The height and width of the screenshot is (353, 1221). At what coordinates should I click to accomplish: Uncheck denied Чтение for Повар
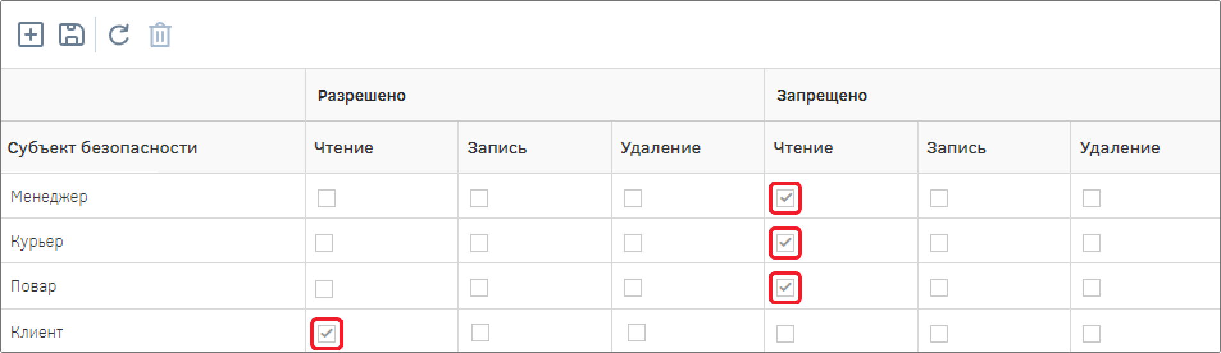tap(785, 288)
